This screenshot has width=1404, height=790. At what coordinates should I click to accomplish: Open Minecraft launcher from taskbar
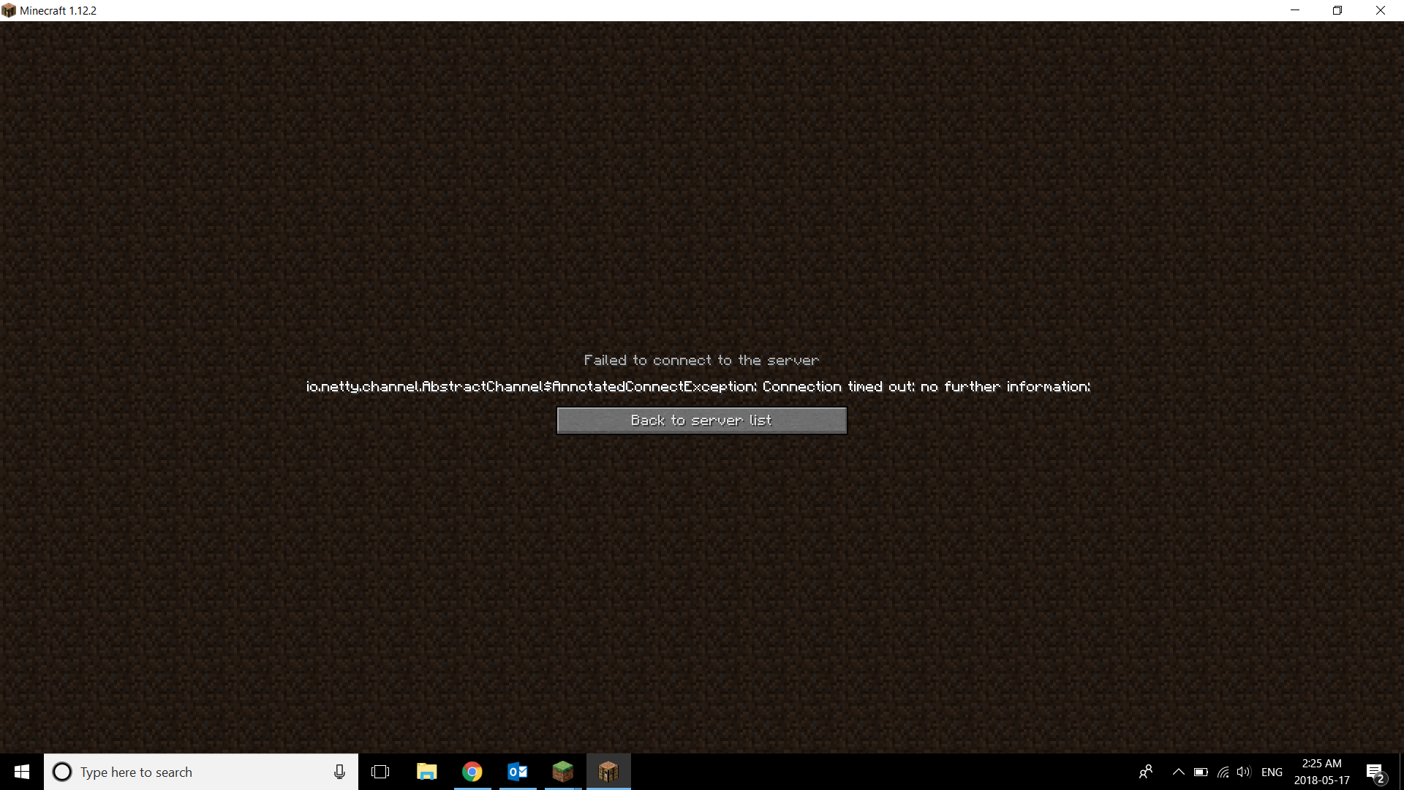563,771
